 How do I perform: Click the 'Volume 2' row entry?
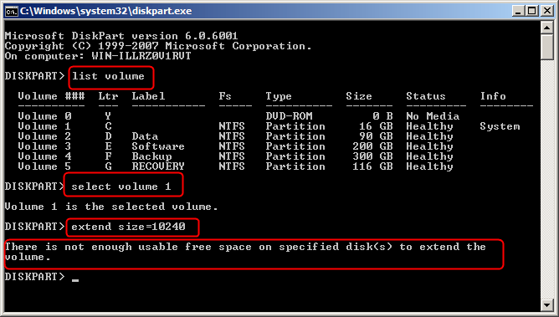click(44, 136)
